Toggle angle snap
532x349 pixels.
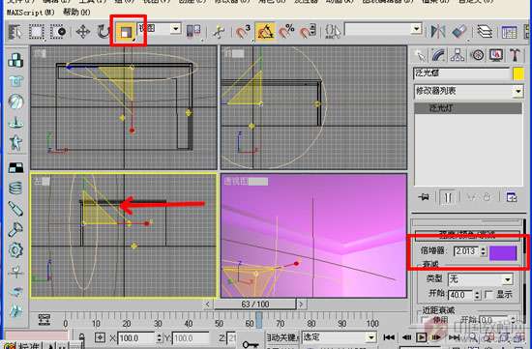pyautogui.click(x=265, y=32)
